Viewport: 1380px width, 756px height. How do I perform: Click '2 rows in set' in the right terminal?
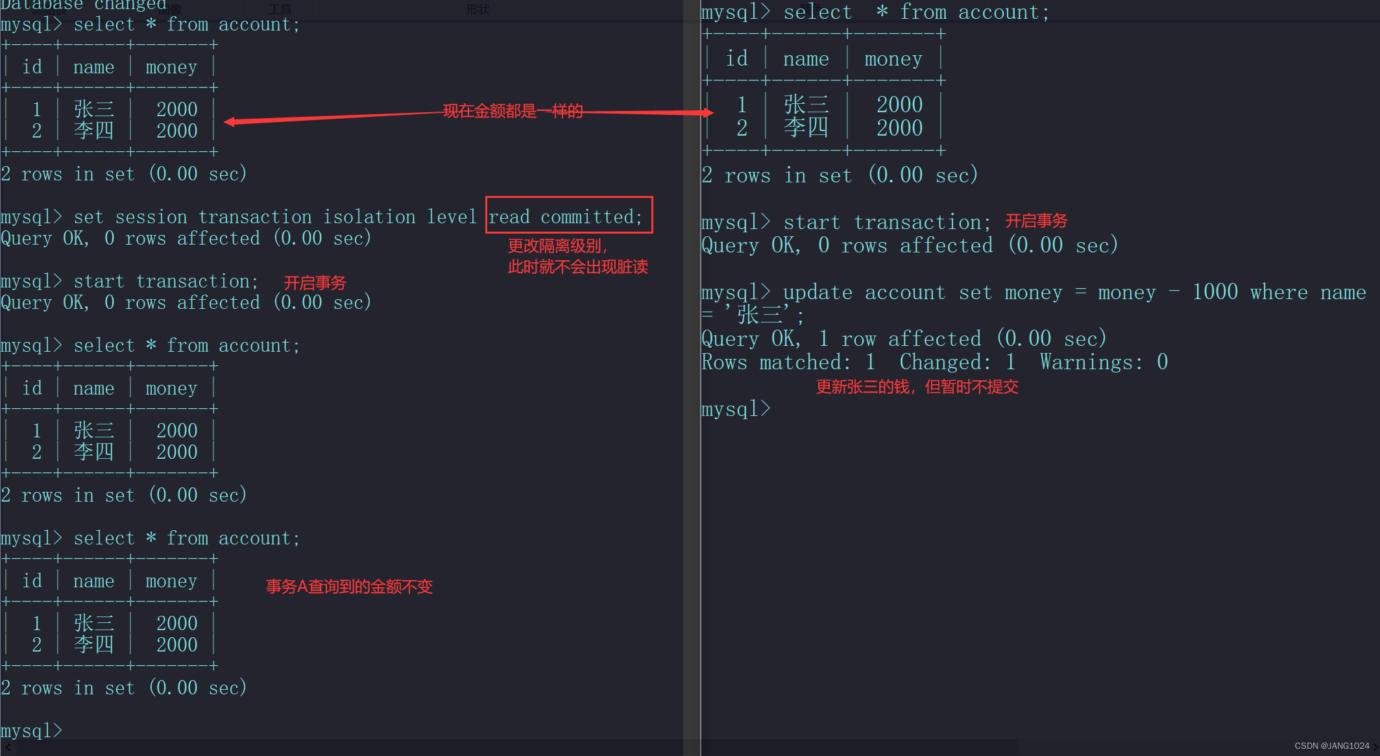pos(777,175)
